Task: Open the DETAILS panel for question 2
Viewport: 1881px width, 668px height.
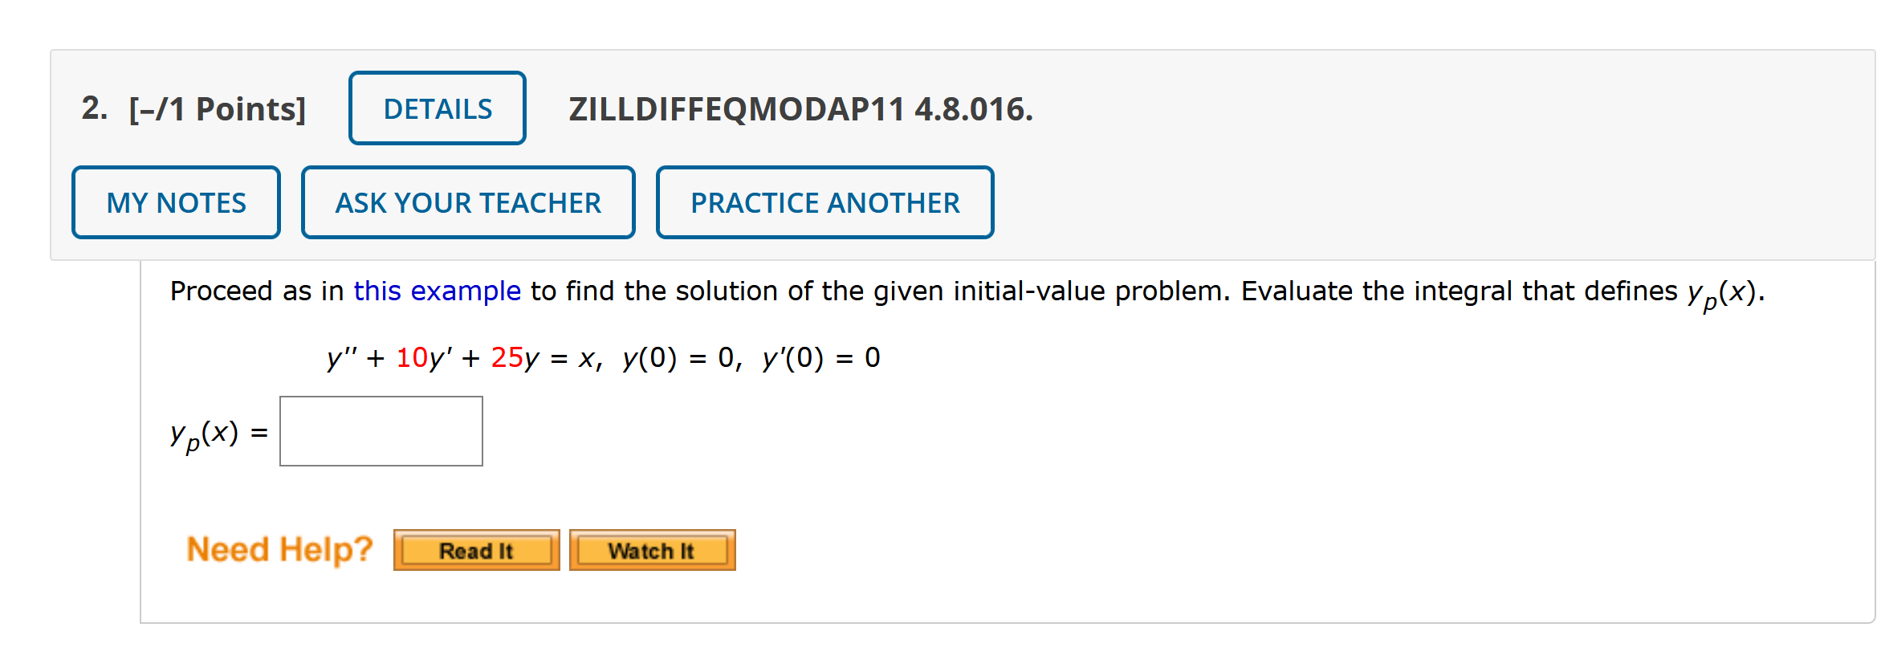Action: pos(437,108)
